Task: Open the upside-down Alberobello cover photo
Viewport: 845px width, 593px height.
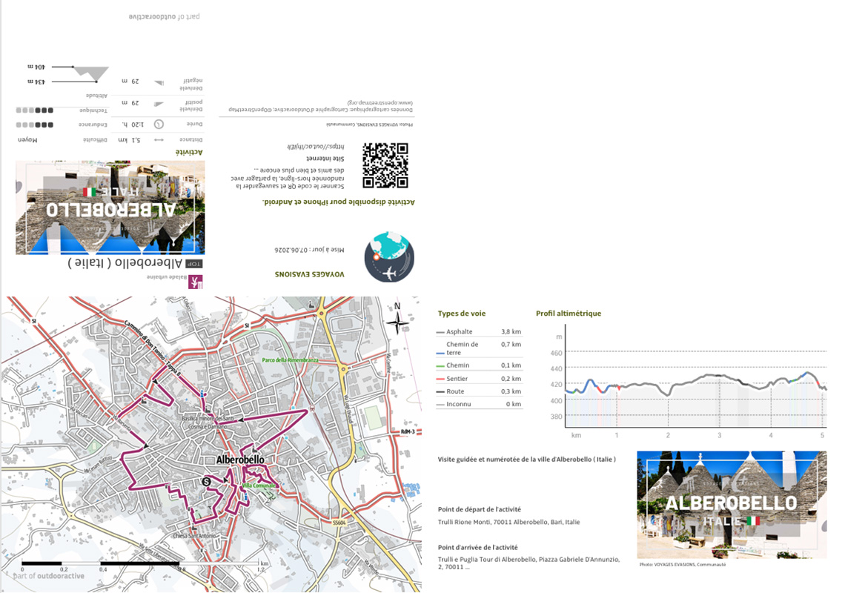Action: coord(110,207)
